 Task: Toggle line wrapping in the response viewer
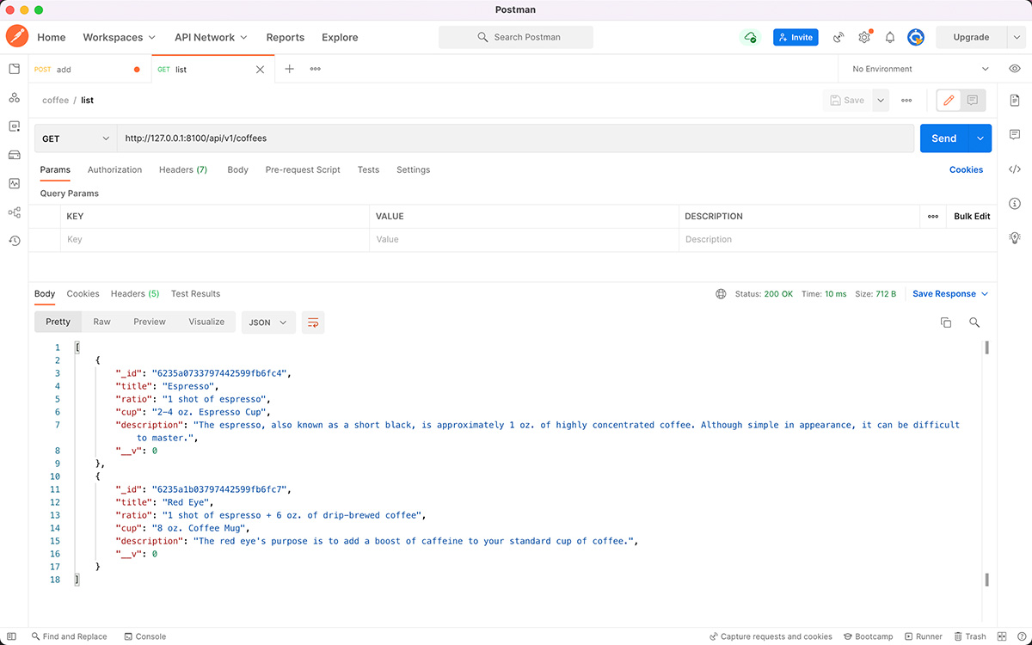[313, 322]
